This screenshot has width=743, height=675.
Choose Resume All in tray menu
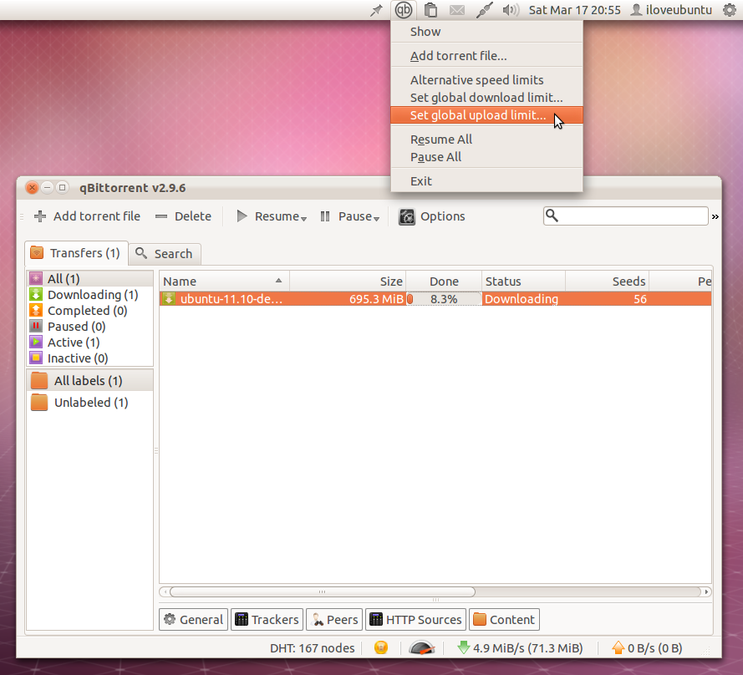click(x=486, y=140)
